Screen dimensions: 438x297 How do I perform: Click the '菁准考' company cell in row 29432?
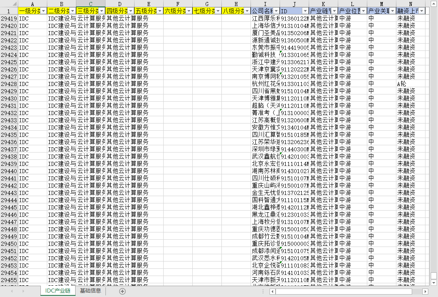pos(265,113)
